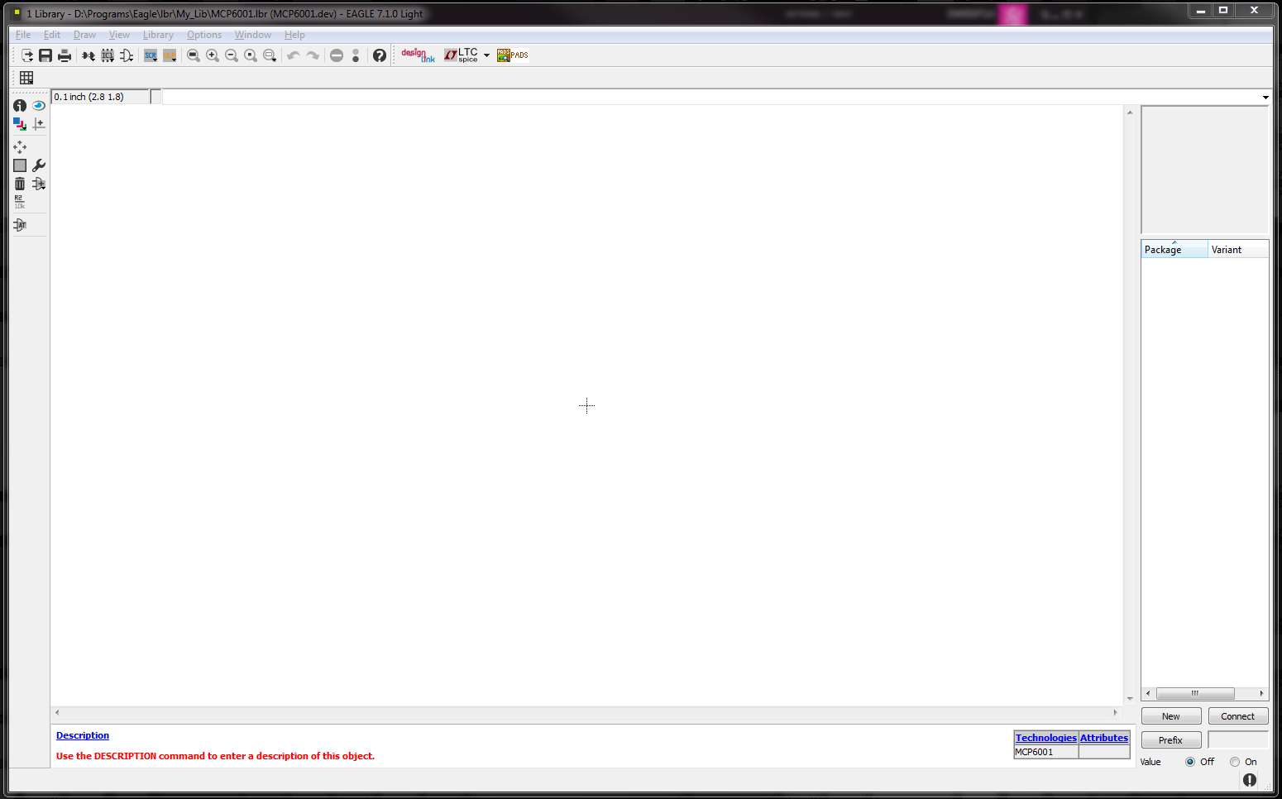Toggle the Show tool eye icon

[x=38, y=106]
